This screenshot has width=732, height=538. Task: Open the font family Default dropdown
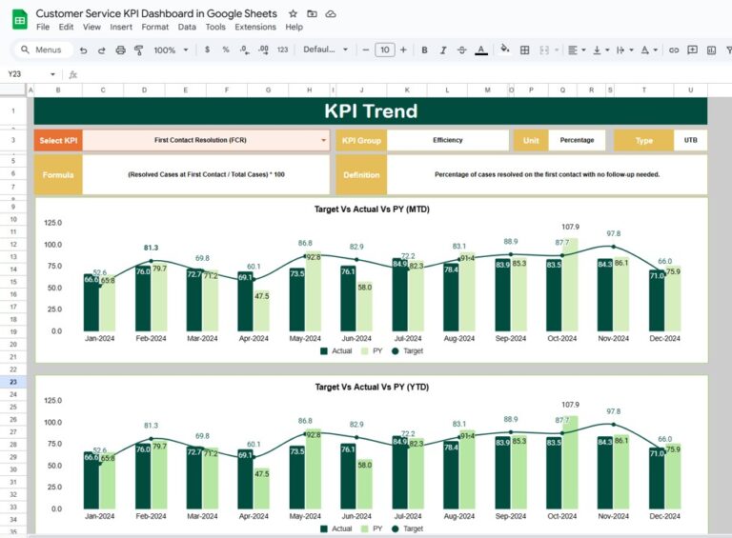[x=325, y=50]
